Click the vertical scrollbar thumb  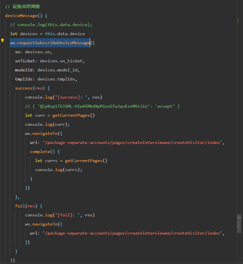239,223
